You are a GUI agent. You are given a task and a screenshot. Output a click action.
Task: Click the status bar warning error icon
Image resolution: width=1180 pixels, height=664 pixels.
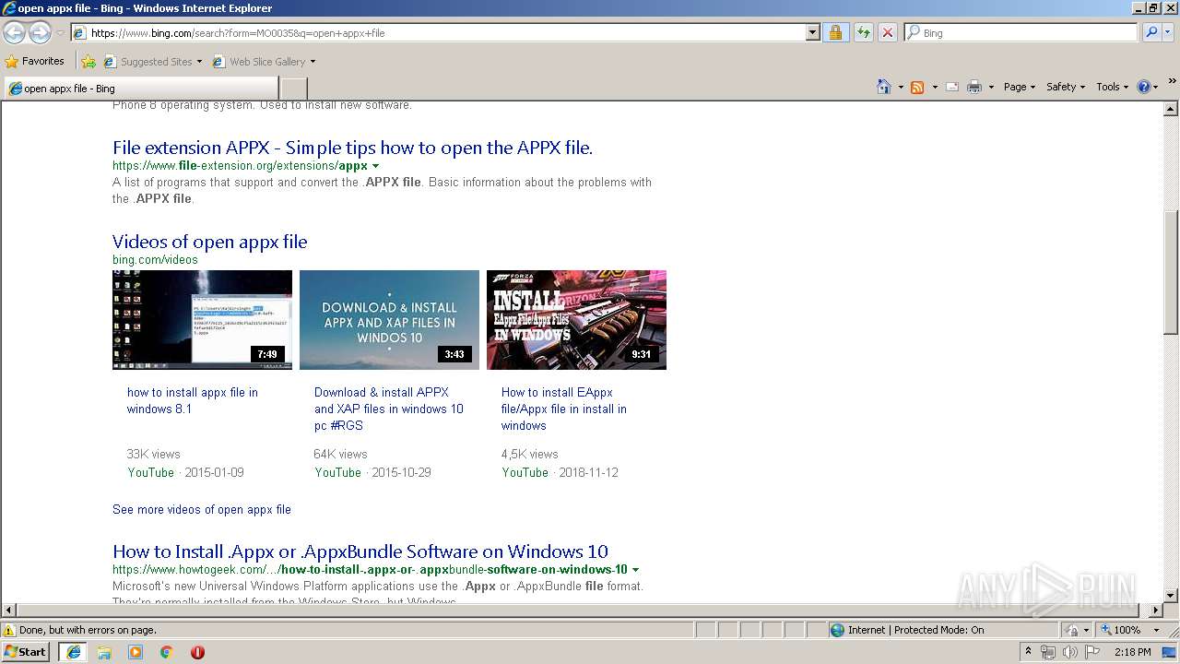tap(9, 630)
